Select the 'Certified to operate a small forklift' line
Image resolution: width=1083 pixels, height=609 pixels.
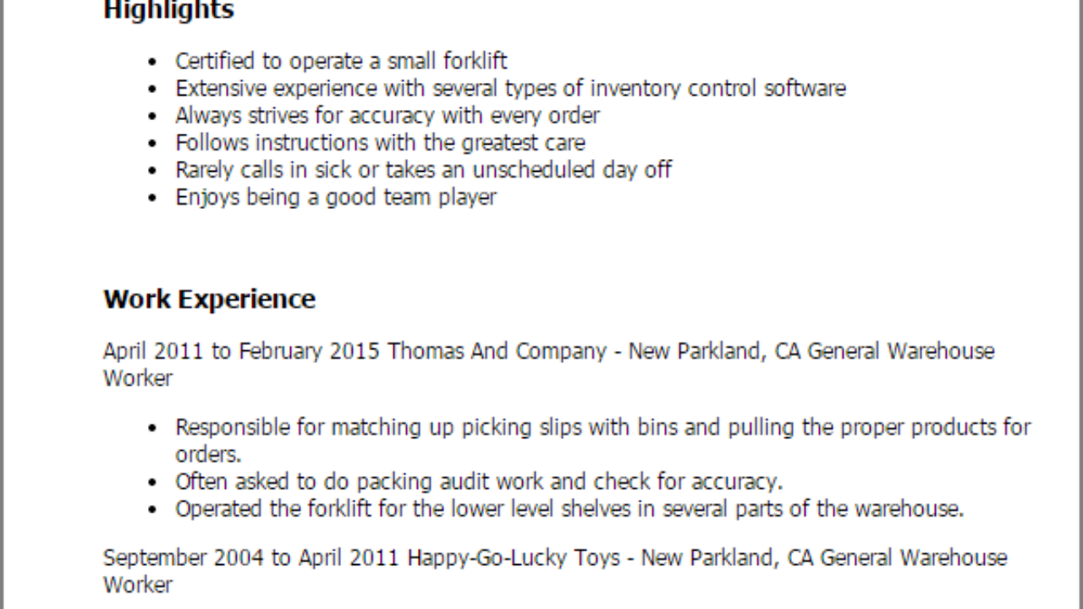[x=341, y=62]
